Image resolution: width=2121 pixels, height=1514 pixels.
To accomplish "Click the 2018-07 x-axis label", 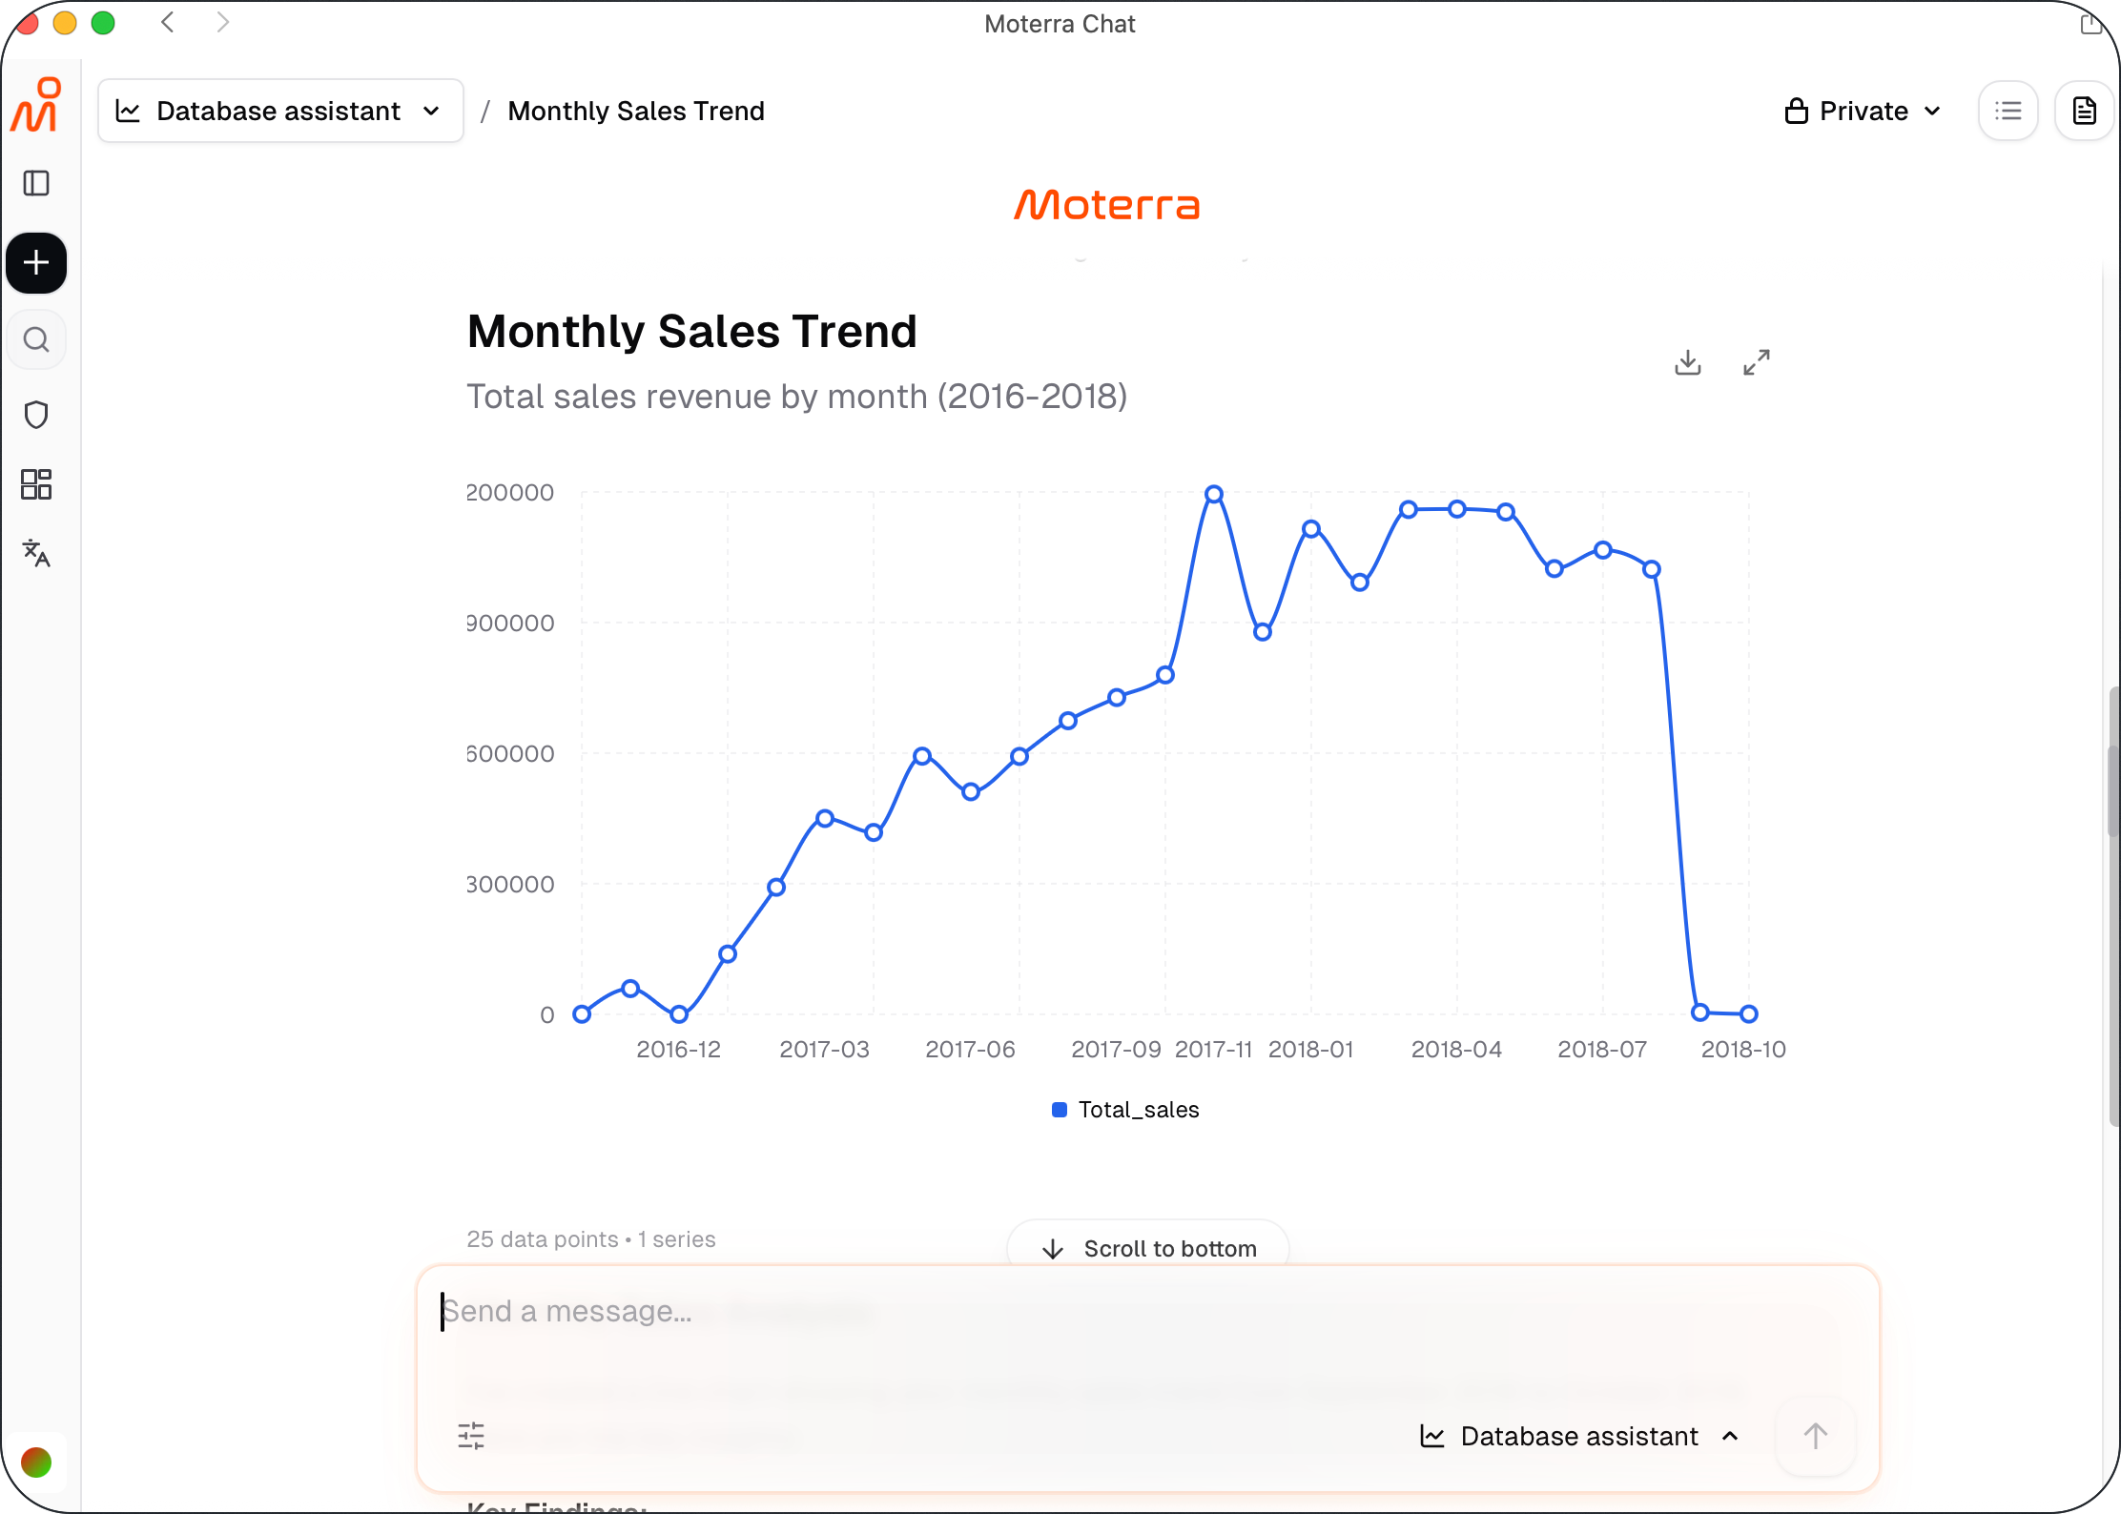I will pyautogui.click(x=1603, y=1049).
